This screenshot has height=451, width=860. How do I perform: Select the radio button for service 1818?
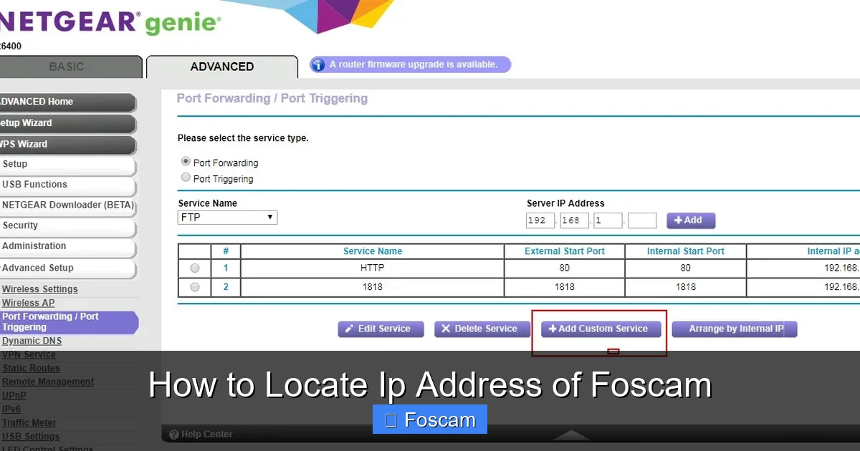click(194, 286)
